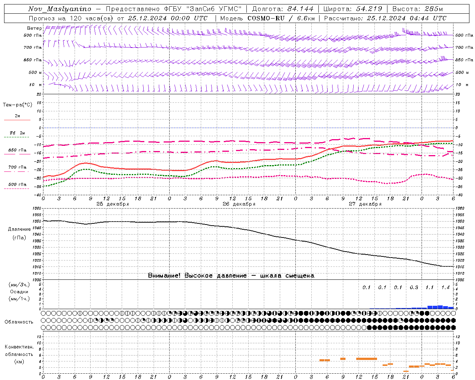
Task: Click the 'Конвективн.' convective cloud label
Action: pos(19,347)
